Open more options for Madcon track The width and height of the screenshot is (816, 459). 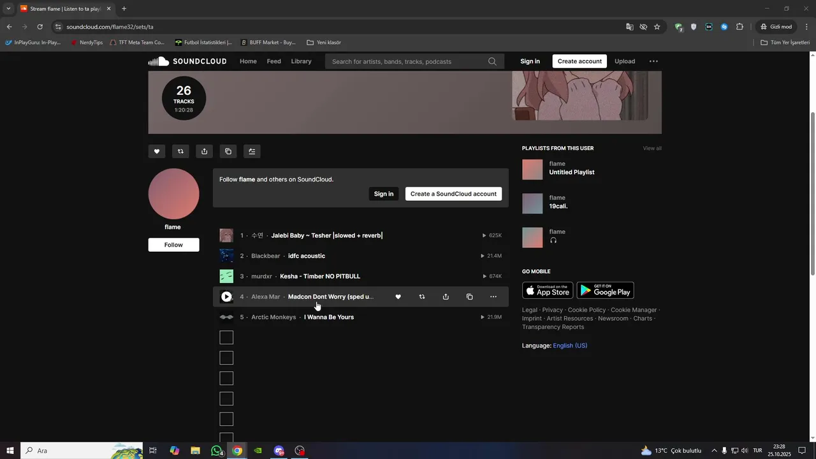coord(493,296)
